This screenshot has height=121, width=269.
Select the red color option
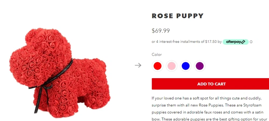pos(157,66)
